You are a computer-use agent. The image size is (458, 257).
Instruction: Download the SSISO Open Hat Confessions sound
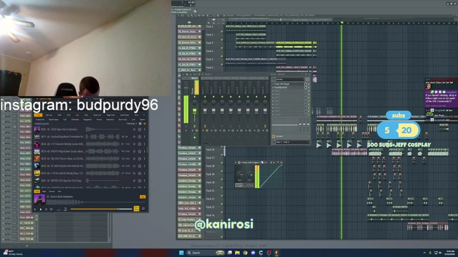pyautogui.click(x=140, y=129)
